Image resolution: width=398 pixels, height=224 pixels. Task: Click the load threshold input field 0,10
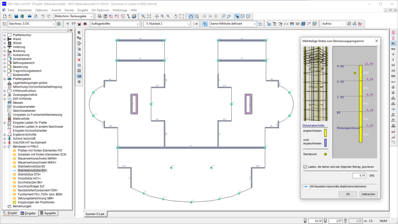coord(359,175)
